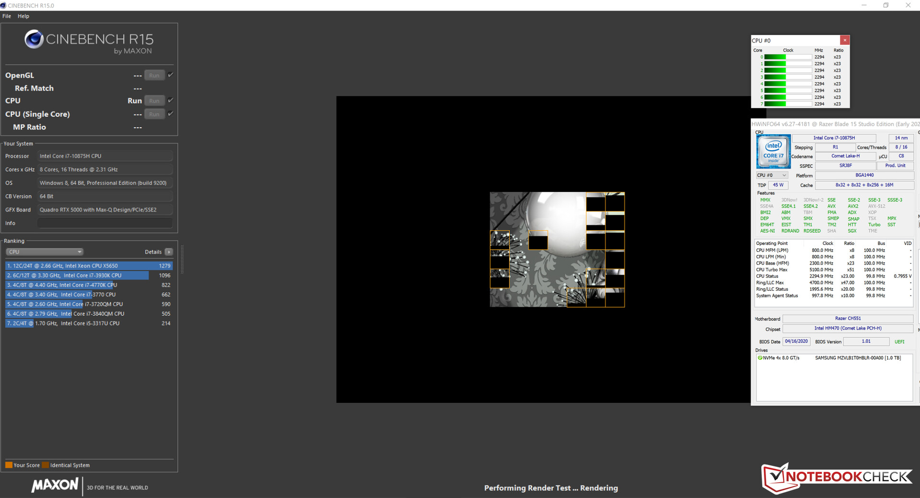Click the 14 nm process field in HWiNFO
This screenshot has height=498, width=920.
[x=901, y=138]
